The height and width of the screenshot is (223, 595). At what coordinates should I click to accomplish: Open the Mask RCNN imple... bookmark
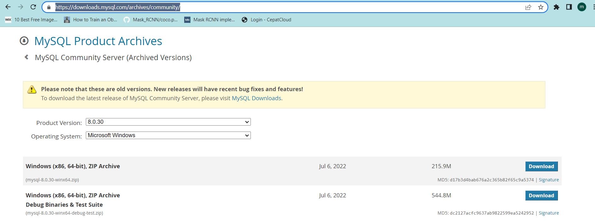pyautogui.click(x=210, y=20)
